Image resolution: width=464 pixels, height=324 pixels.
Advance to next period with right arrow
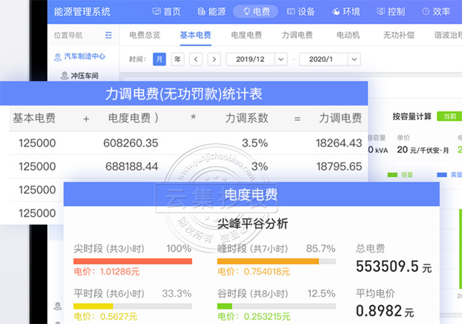point(213,59)
